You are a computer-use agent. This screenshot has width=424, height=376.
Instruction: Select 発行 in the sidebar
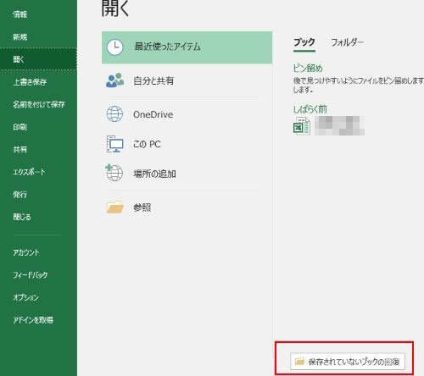pos(20,194)
